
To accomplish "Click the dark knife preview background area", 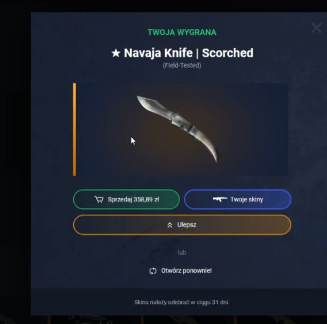I will coord(250,129).
